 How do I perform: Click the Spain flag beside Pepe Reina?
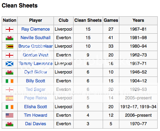[x=9, y=98]
